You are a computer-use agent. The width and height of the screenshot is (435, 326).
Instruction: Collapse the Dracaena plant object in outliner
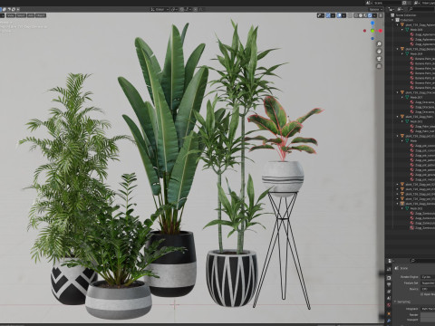[x=398, y=92]
